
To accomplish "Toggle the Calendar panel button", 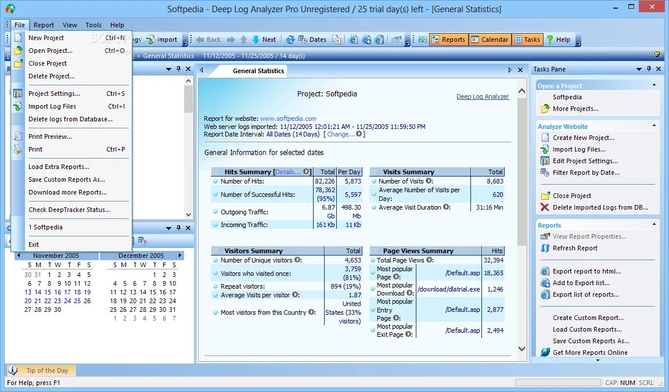I will tap(490, 39).
